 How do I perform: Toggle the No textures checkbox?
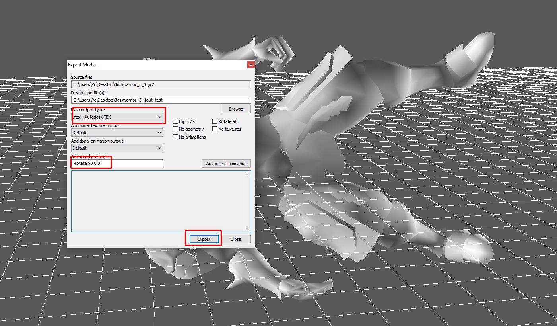tap(215, 129)
